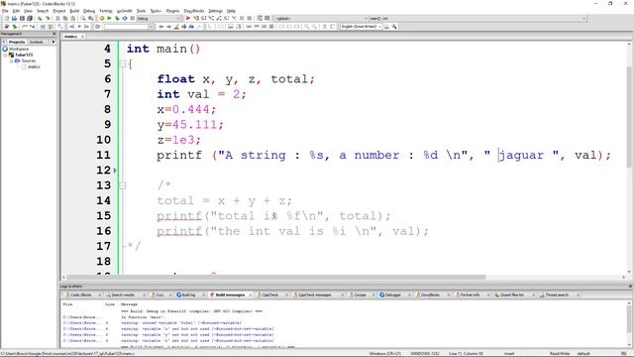Click the Stop debugger icon
This screenshot has width=634, height=357.
tap(249, 18)
